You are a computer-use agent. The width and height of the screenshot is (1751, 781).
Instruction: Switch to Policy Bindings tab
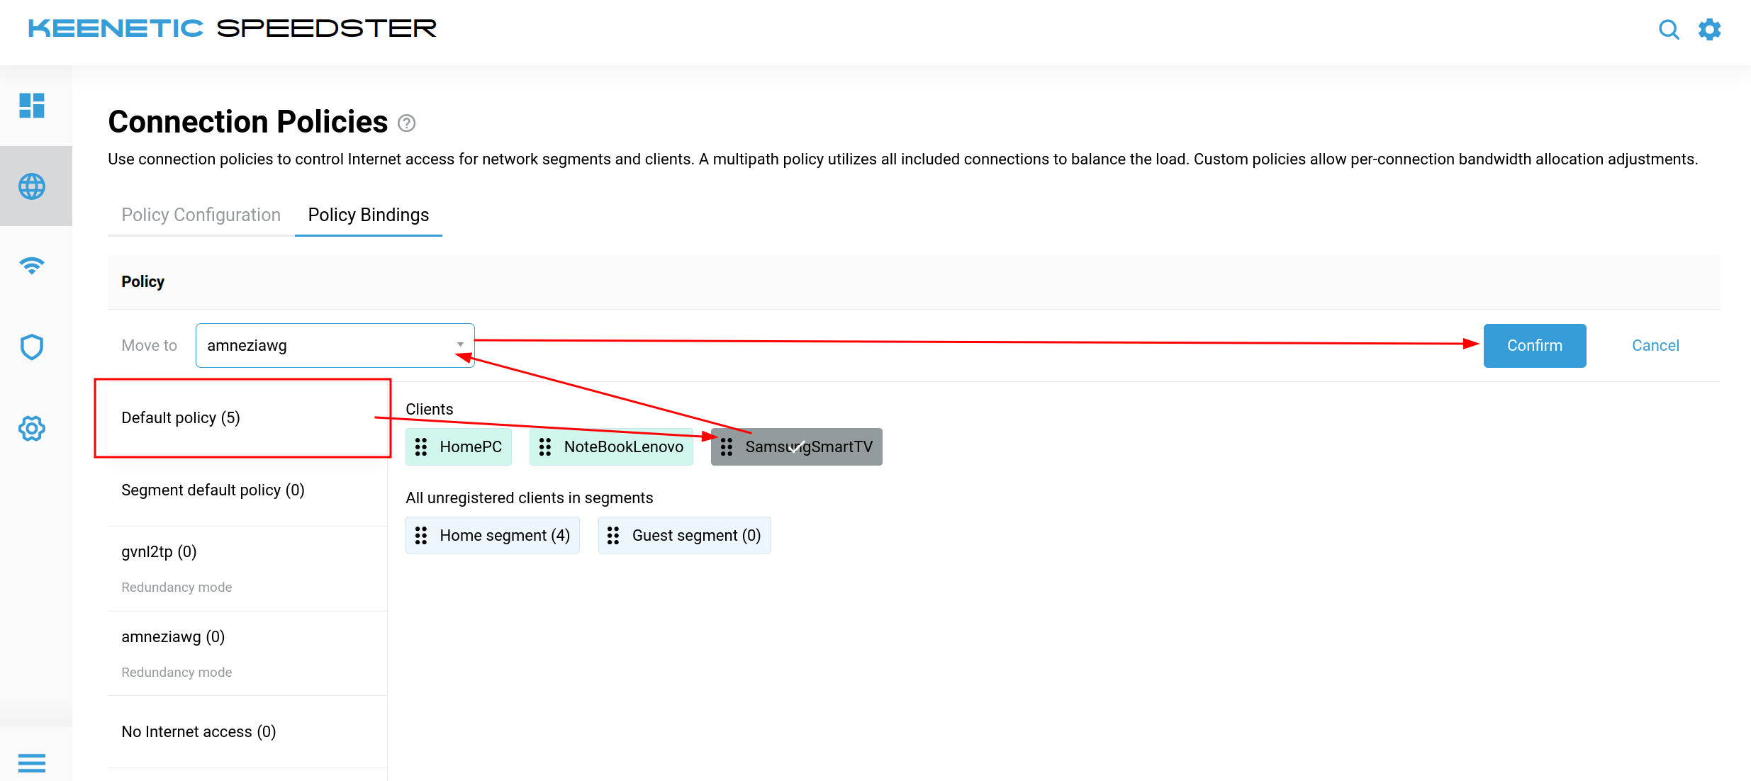tap(368, 215)
